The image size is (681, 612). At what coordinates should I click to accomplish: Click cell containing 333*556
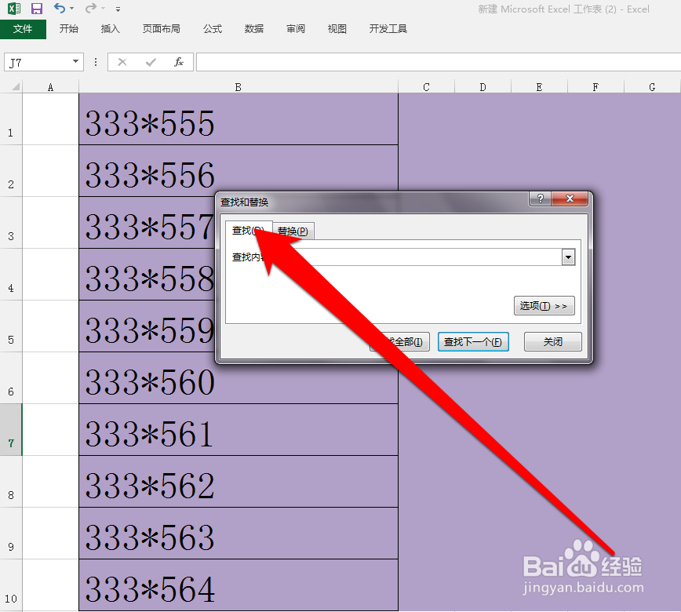coord(239,171)
